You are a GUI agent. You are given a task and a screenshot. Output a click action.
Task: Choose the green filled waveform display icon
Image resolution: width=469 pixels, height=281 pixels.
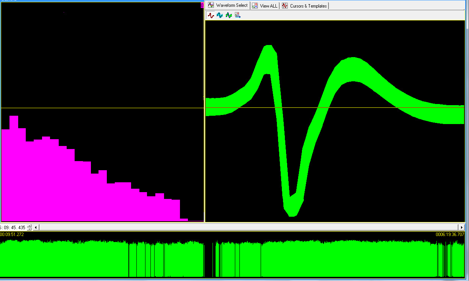(228, 16)
